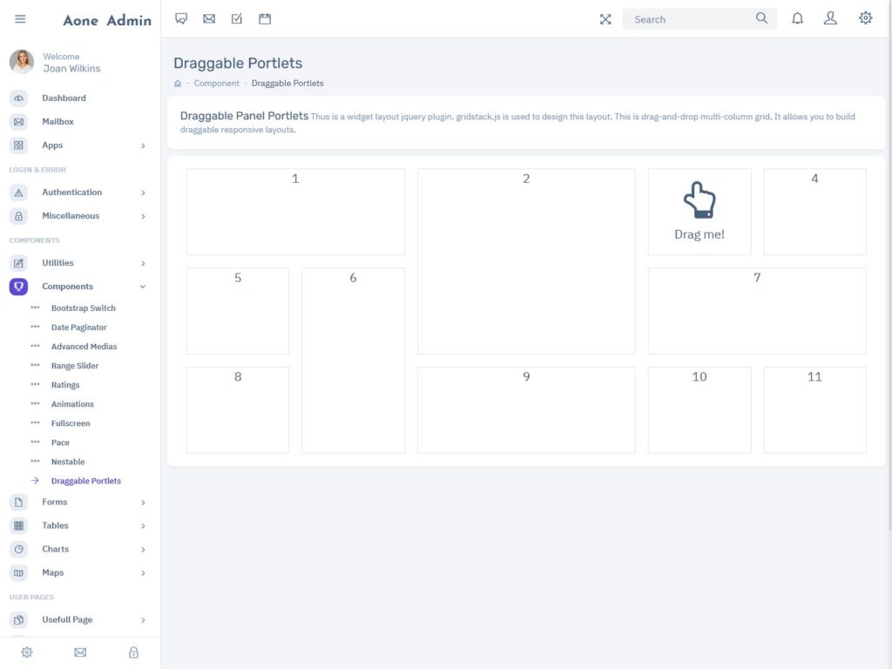Open the chat messages icon in the top toolbar
892x669 pixels.
(180, 18)
